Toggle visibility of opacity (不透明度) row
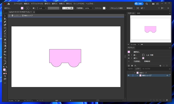This screenshot has width=174, height=104. [129, 61]
